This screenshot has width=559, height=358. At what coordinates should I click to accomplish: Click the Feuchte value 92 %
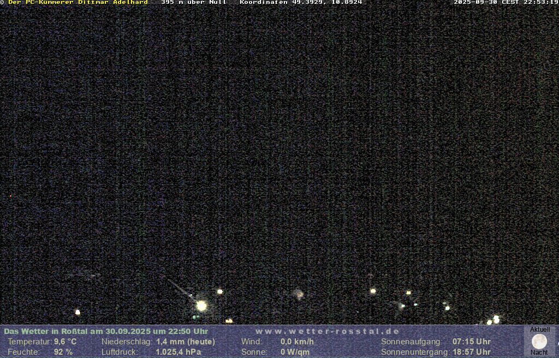click(63, 352)
